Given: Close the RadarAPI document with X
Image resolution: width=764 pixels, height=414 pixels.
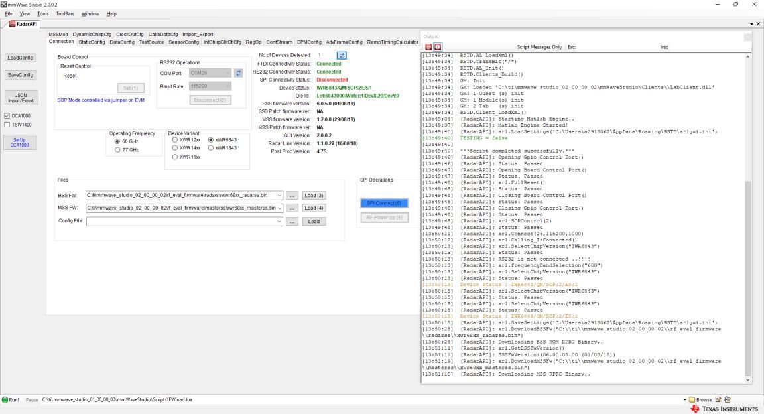Looking at the screenshot, I should 758,24.
